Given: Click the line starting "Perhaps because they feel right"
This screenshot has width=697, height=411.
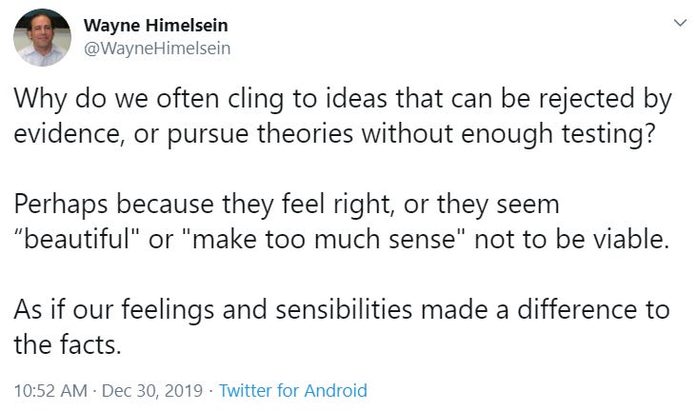Looking at the screenshot, I should (287, 205).
